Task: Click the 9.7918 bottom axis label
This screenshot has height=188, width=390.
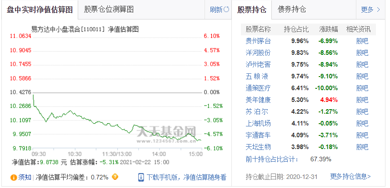Action: point(22,148)
